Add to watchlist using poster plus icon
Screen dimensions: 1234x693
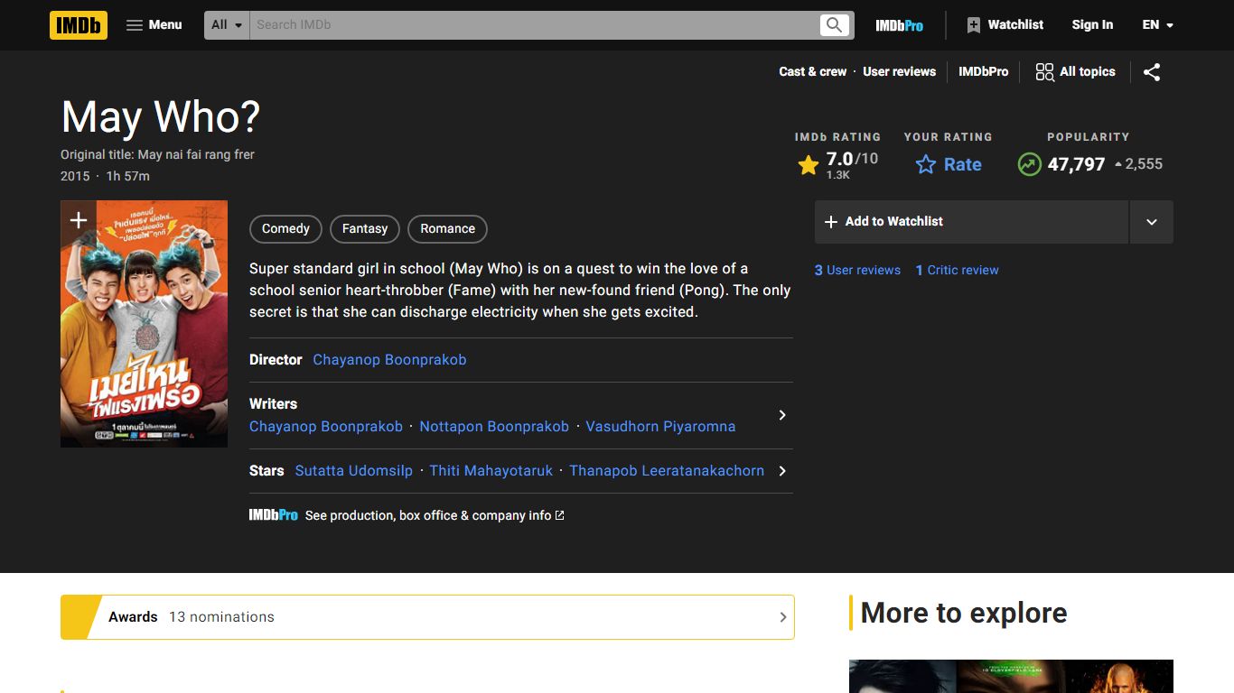pyautogui.click(x=78, y=220)
